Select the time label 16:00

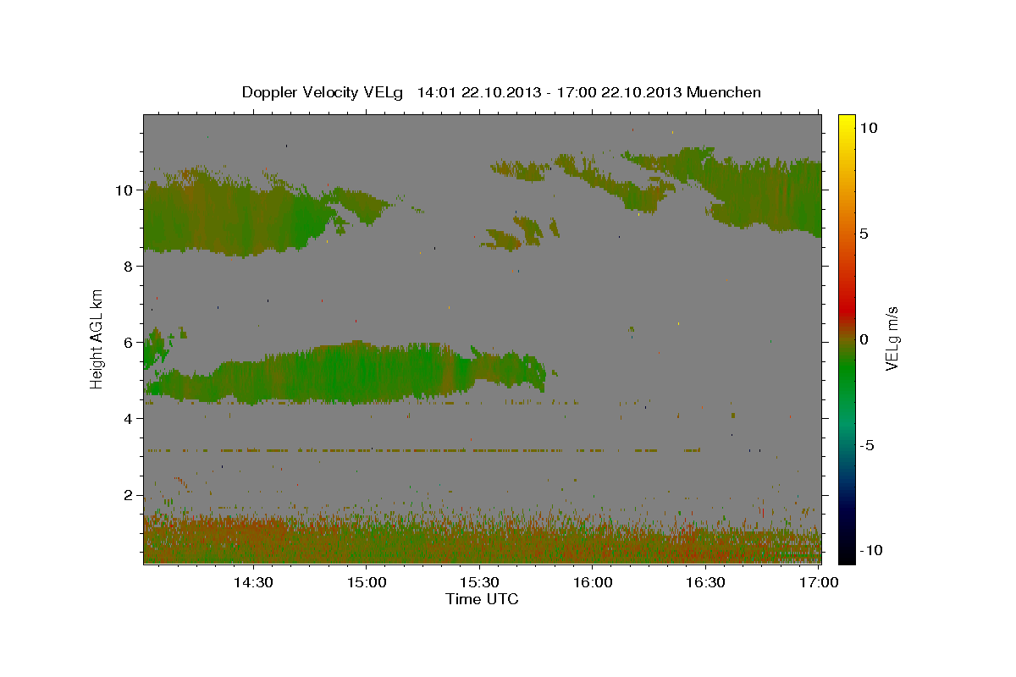click(593, 582)
